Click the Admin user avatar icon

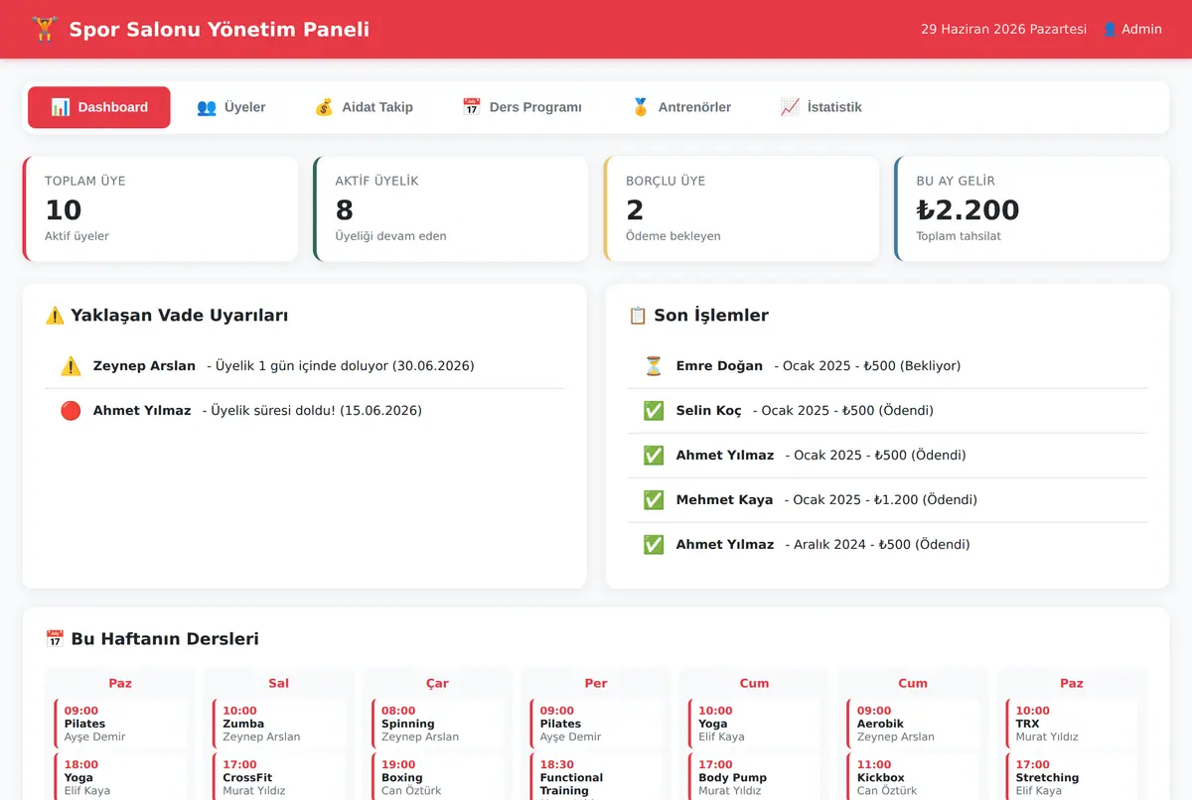(1110, 30)
